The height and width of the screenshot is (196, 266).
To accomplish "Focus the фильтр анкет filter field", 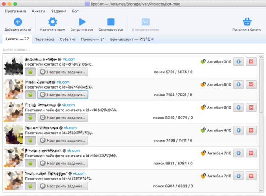I will pyautogui.click(x=133, y=50).
